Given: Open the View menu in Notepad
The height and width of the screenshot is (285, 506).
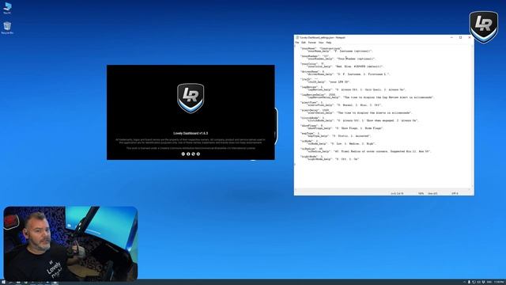Looking at the screenshot, I should 321,42.
